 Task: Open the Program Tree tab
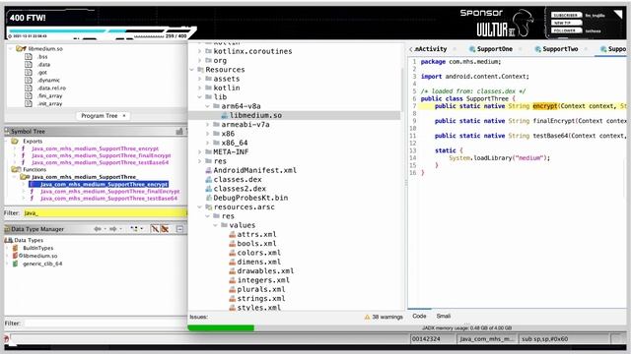(x=99, y=116)
